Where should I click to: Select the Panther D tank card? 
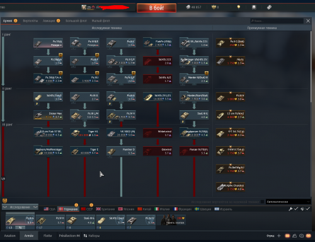pyautogui.click(x=121, y=151)
